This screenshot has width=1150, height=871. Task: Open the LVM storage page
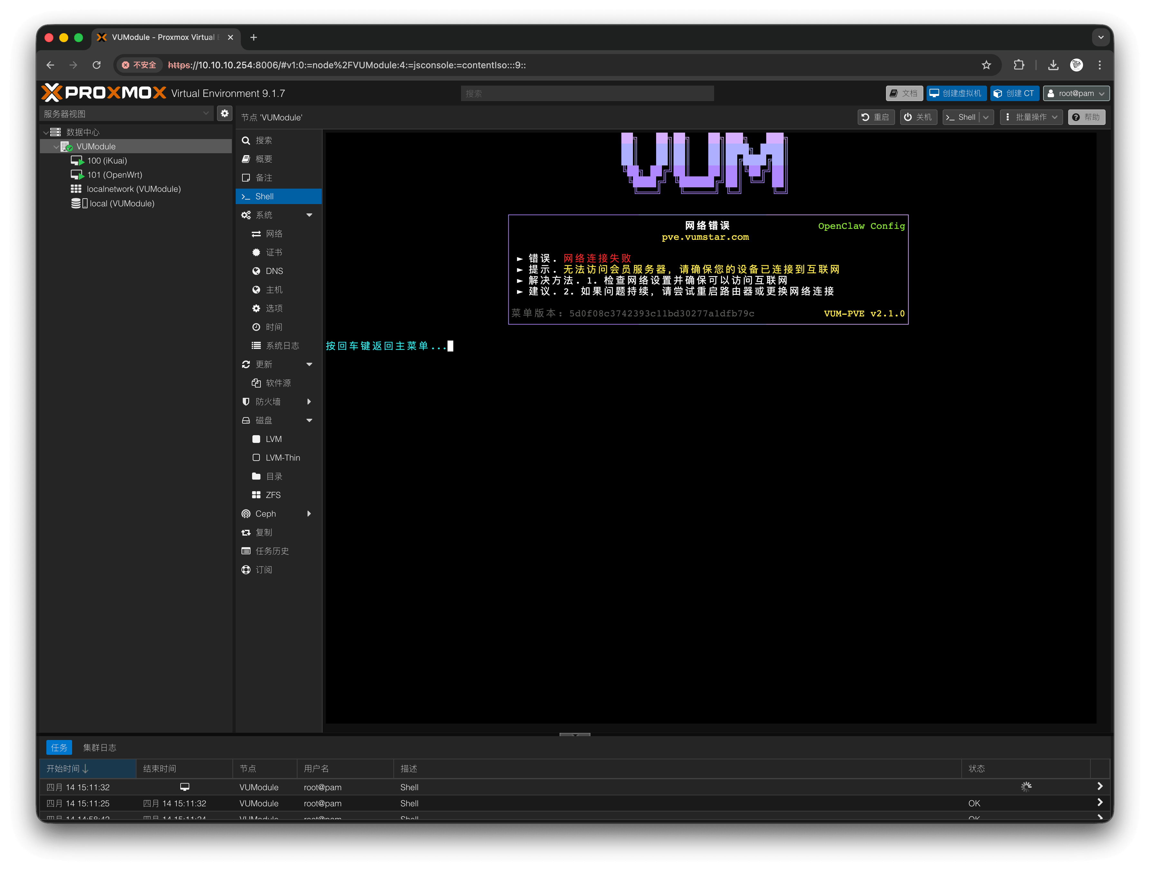(x=278, y=440)
